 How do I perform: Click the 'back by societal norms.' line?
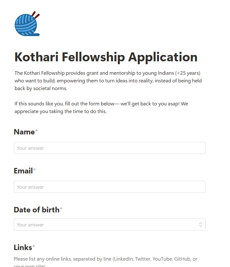pos(41,88)
